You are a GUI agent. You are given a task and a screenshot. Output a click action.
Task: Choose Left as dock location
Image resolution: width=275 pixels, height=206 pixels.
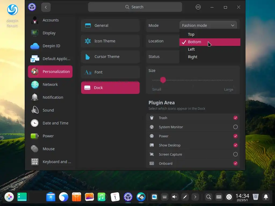(x=210, y=49)
